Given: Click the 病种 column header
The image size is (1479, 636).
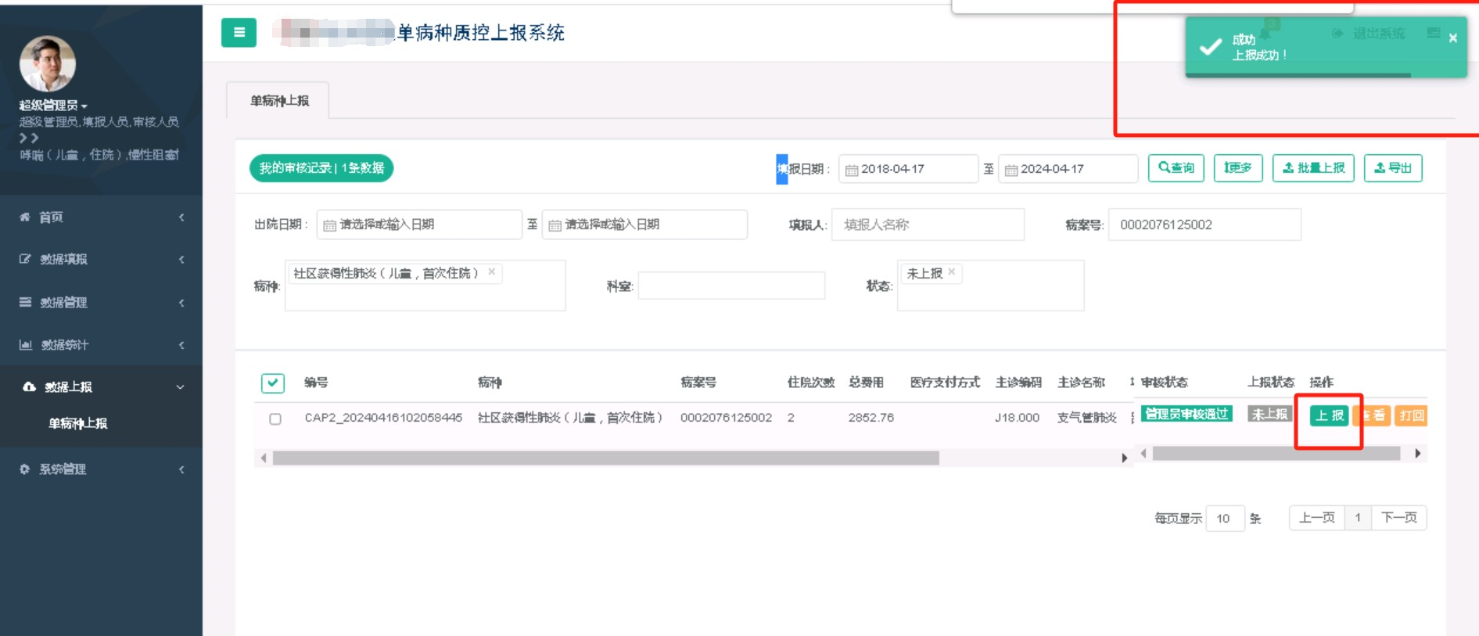Looking at the screenshot, I should (490, 382).
